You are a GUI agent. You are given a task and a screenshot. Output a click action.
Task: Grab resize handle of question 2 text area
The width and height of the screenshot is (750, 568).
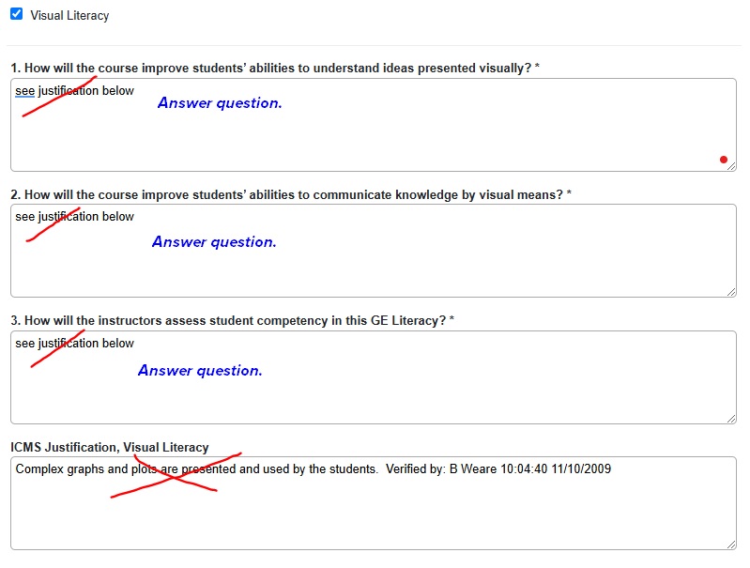[x=731, y=292]
